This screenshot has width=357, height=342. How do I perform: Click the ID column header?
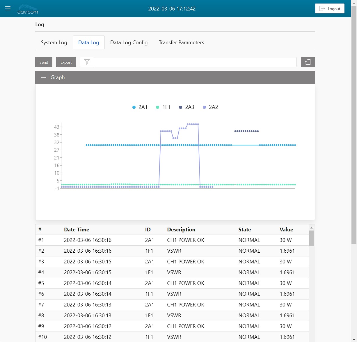[x=148, y=230]
